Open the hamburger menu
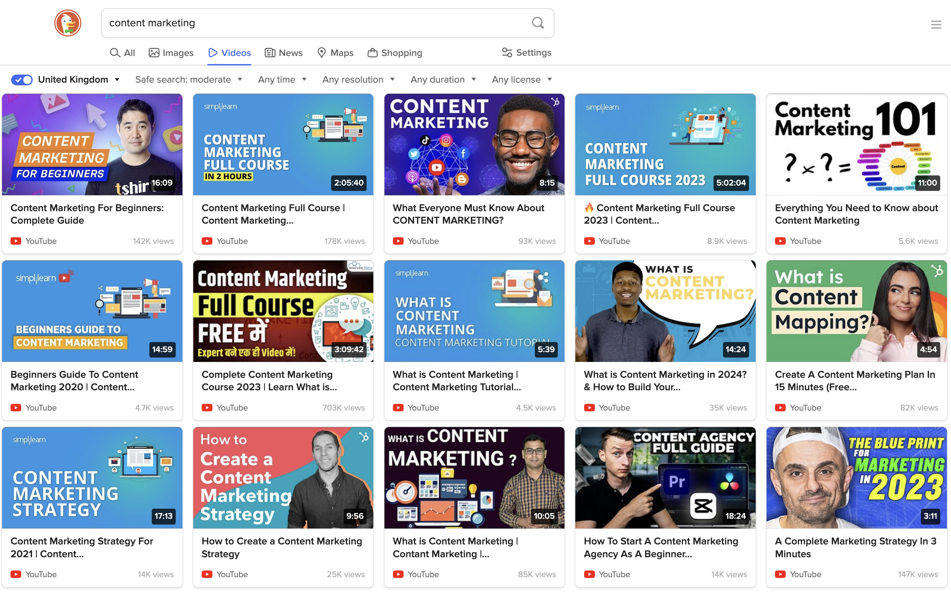 (936, 24)
